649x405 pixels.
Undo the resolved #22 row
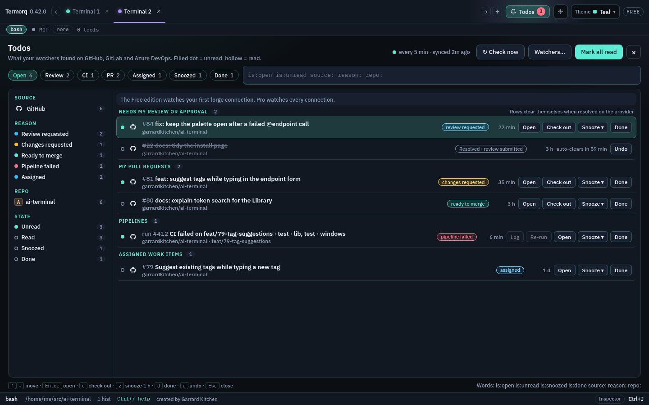pyautogui.click(x=621, y=149)
